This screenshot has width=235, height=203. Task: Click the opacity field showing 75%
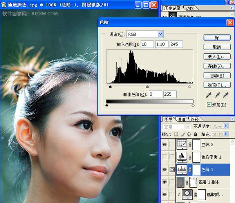218,126
